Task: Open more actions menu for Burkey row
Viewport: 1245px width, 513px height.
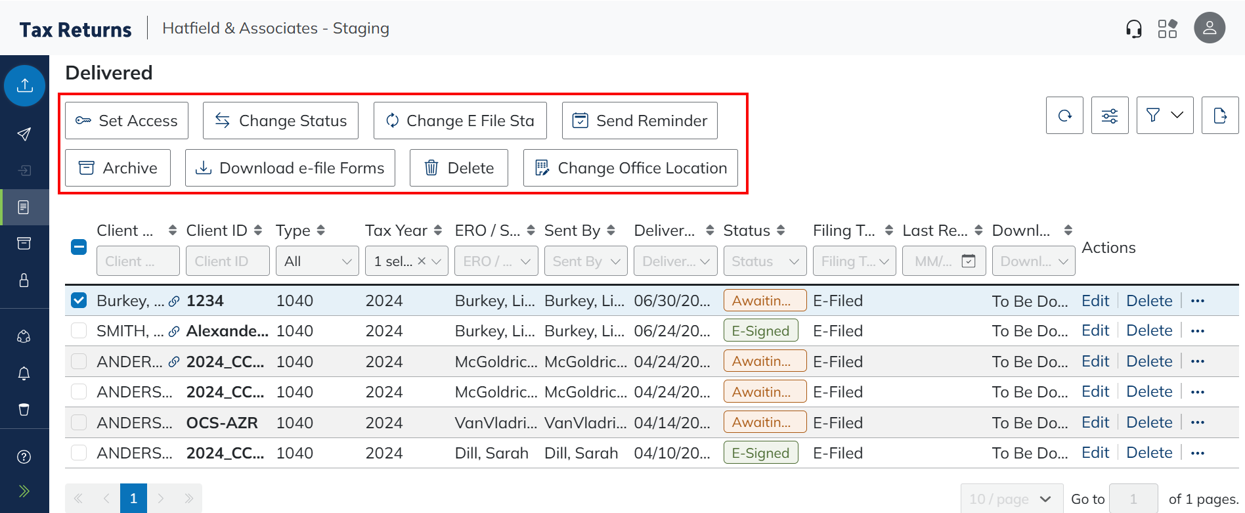Action: coord(1198,301)
